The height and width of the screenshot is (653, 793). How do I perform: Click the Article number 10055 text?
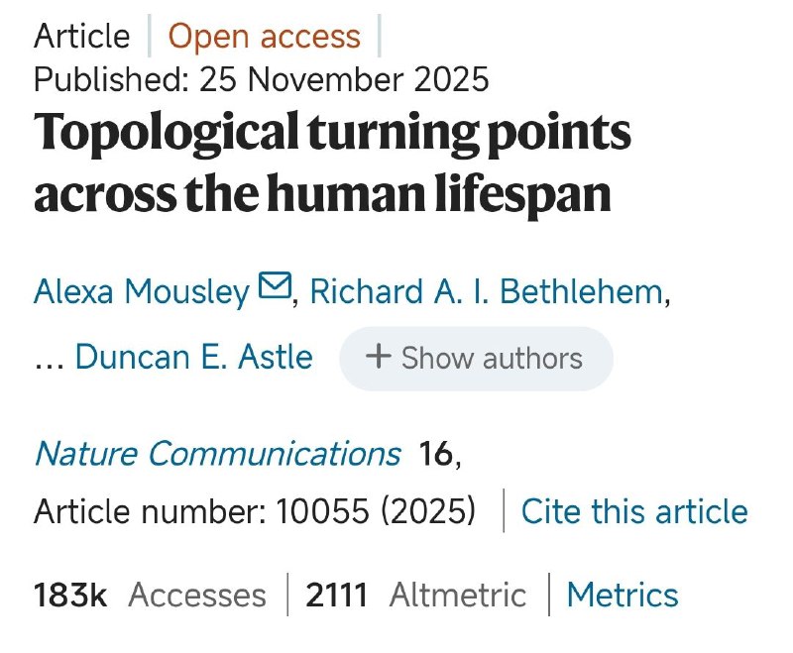coord(255,511)
